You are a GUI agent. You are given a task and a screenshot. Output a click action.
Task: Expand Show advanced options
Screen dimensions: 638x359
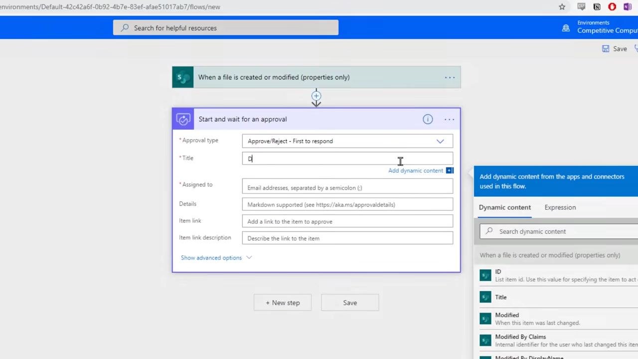[x=211, y=258]
